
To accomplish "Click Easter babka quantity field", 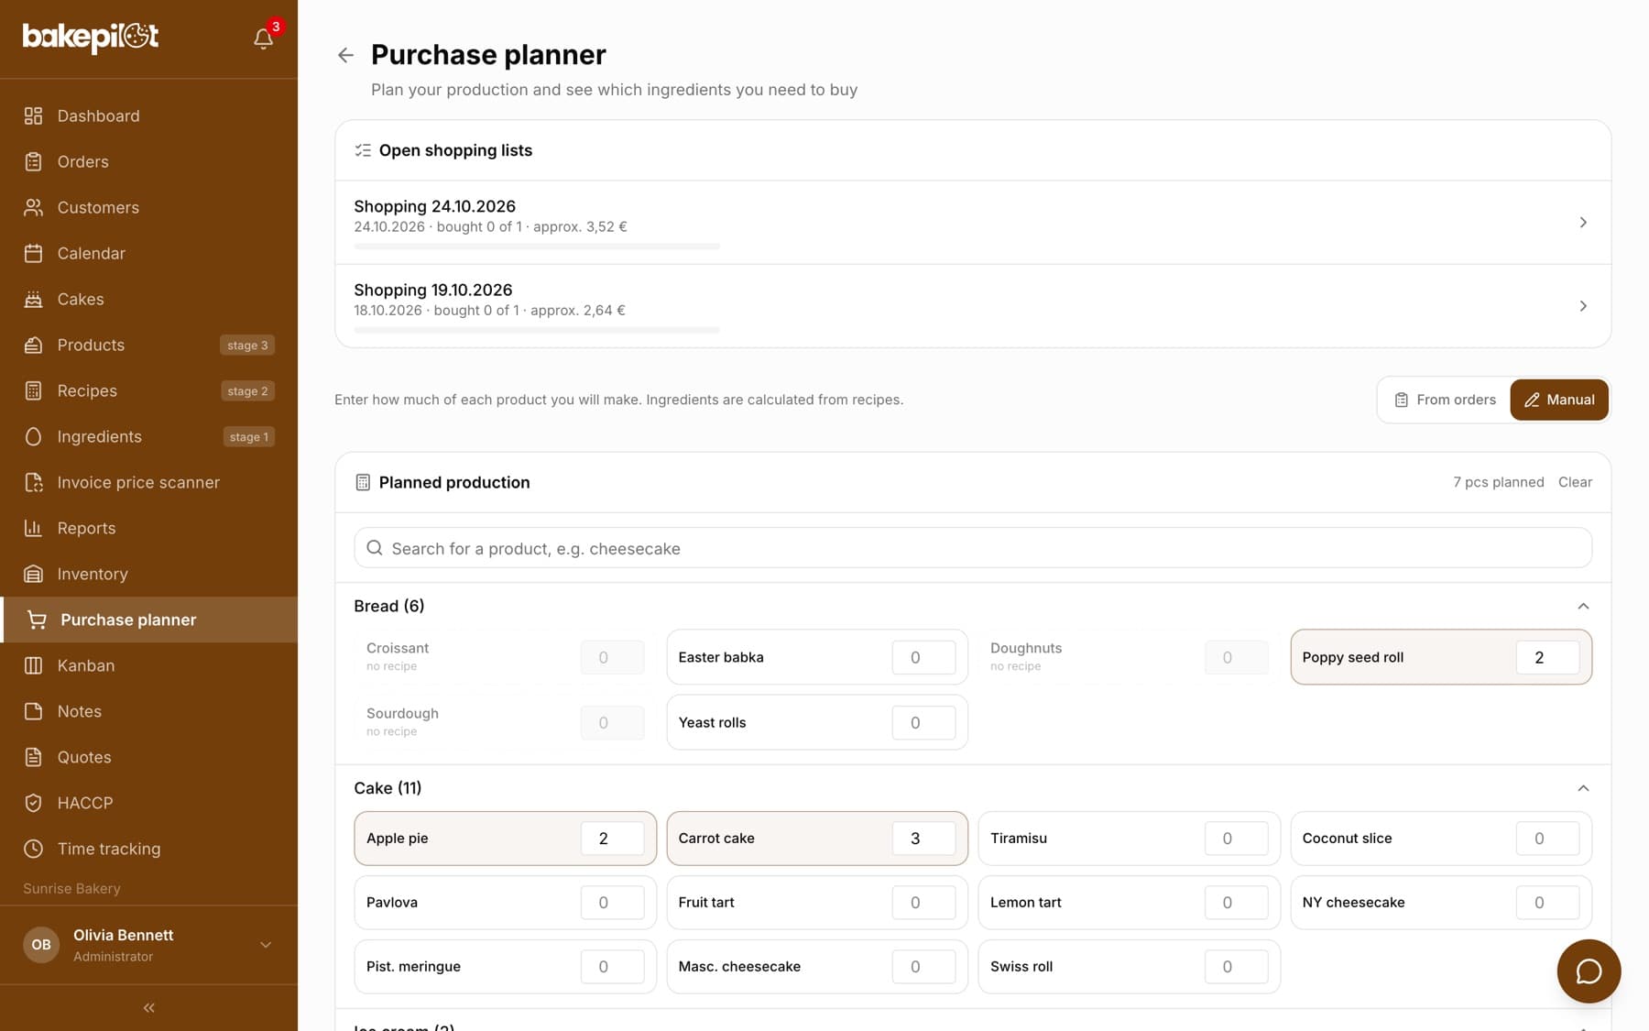I will 923,657.
